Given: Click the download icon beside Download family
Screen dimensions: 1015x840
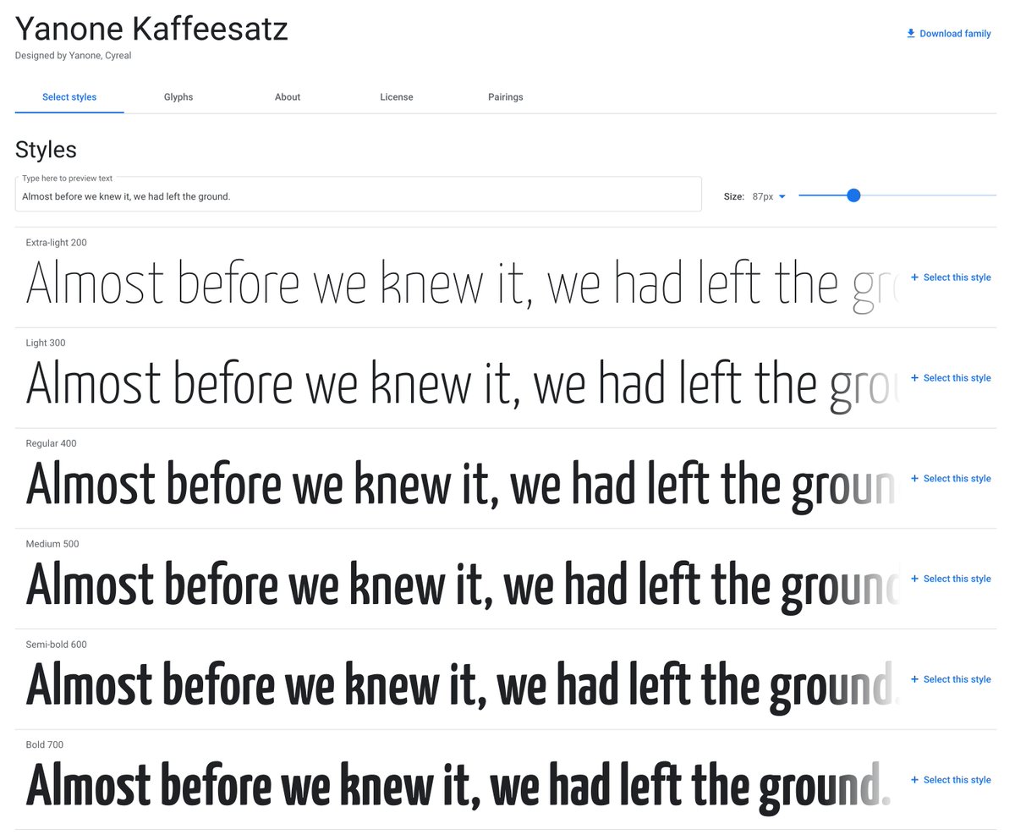Looking at the screenshot, I should (x=911, y=34).
